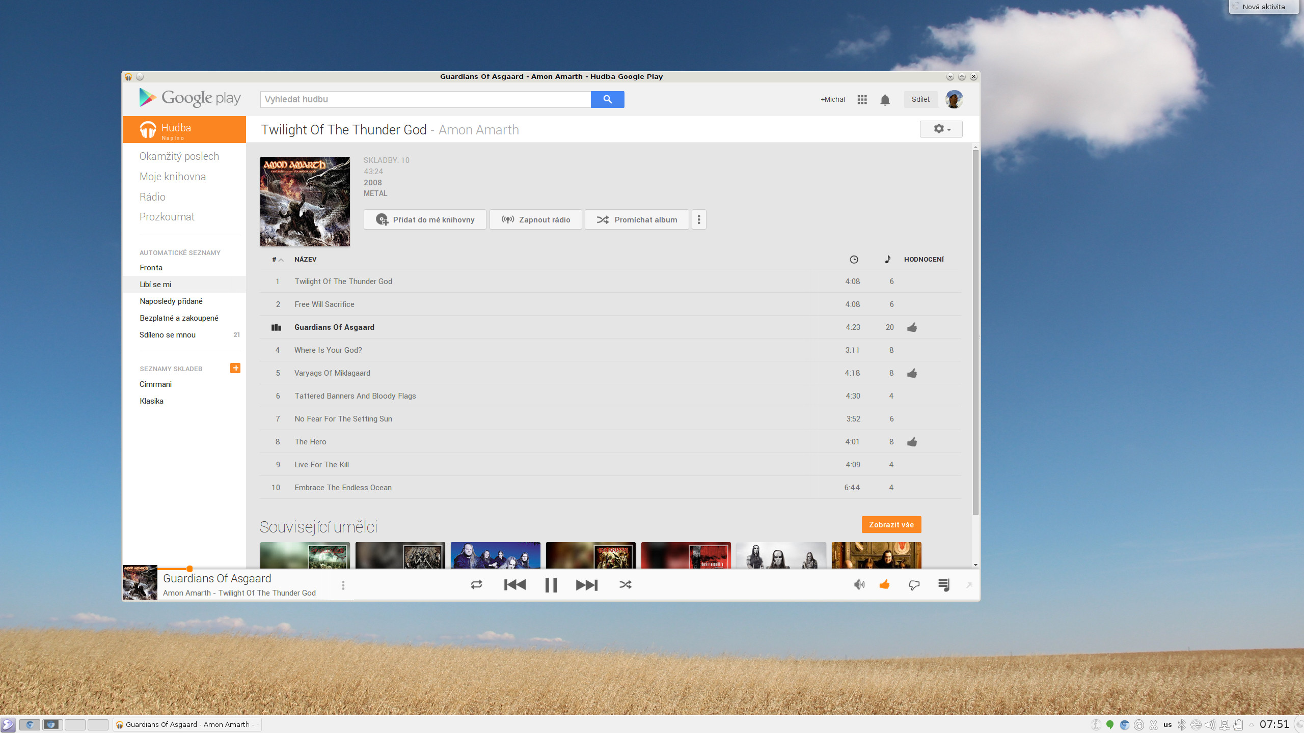Sort tracks by HODNOCENÍ column header
This screenshot has height=733, width=1304.
point(923,260)
